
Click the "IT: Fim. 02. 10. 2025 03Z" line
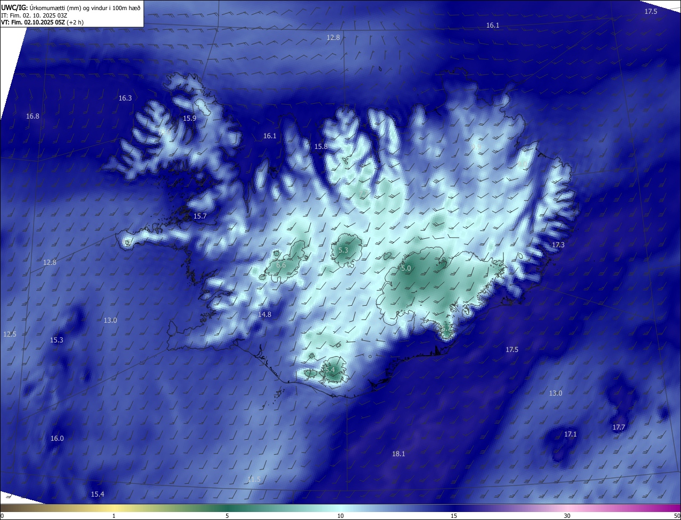[35, 15]
